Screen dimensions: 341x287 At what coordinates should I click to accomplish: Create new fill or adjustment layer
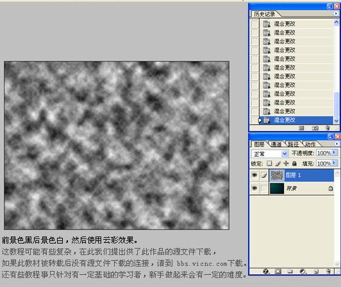[303, 271]
